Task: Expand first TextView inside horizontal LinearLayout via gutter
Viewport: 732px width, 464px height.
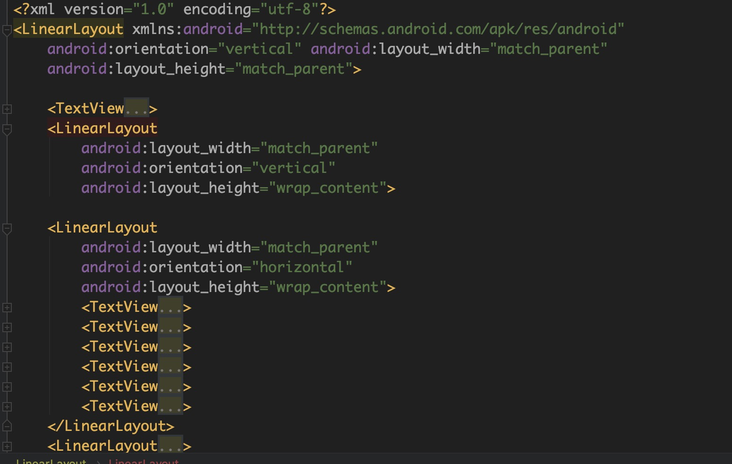Action: (x=7, y=308)
